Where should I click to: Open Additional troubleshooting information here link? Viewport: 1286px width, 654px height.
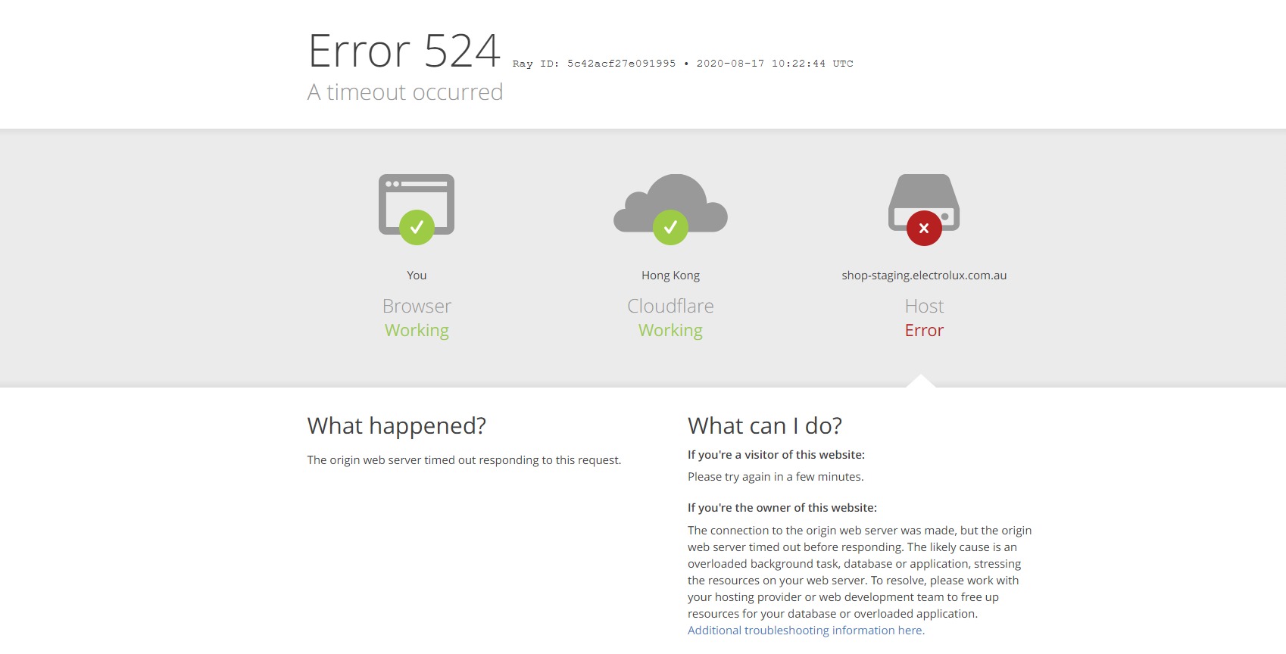[x=806, y=631]
